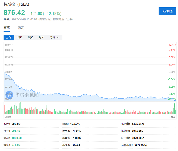The height and width of the screenshot is (151, 178).
Task: Click the 振幅 value 12.52%
Action: [75, 124]
